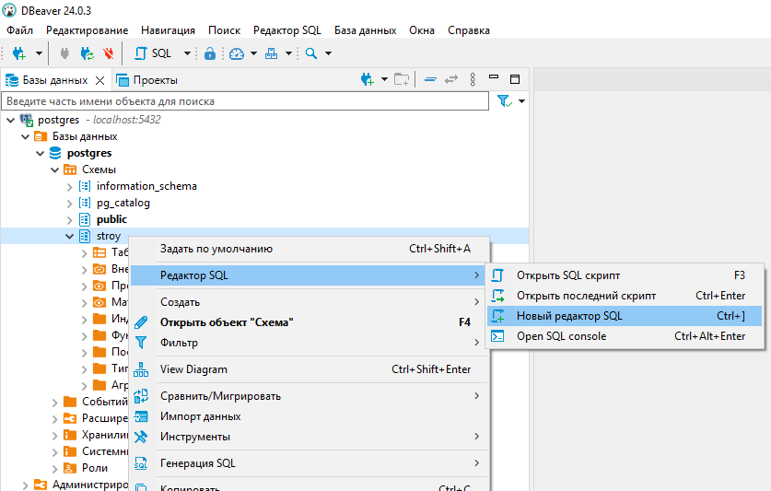Click the new connection plug icon in toolbar
Image resolution: width=771 pixels, height=491 pixels.
pos(19,53)
